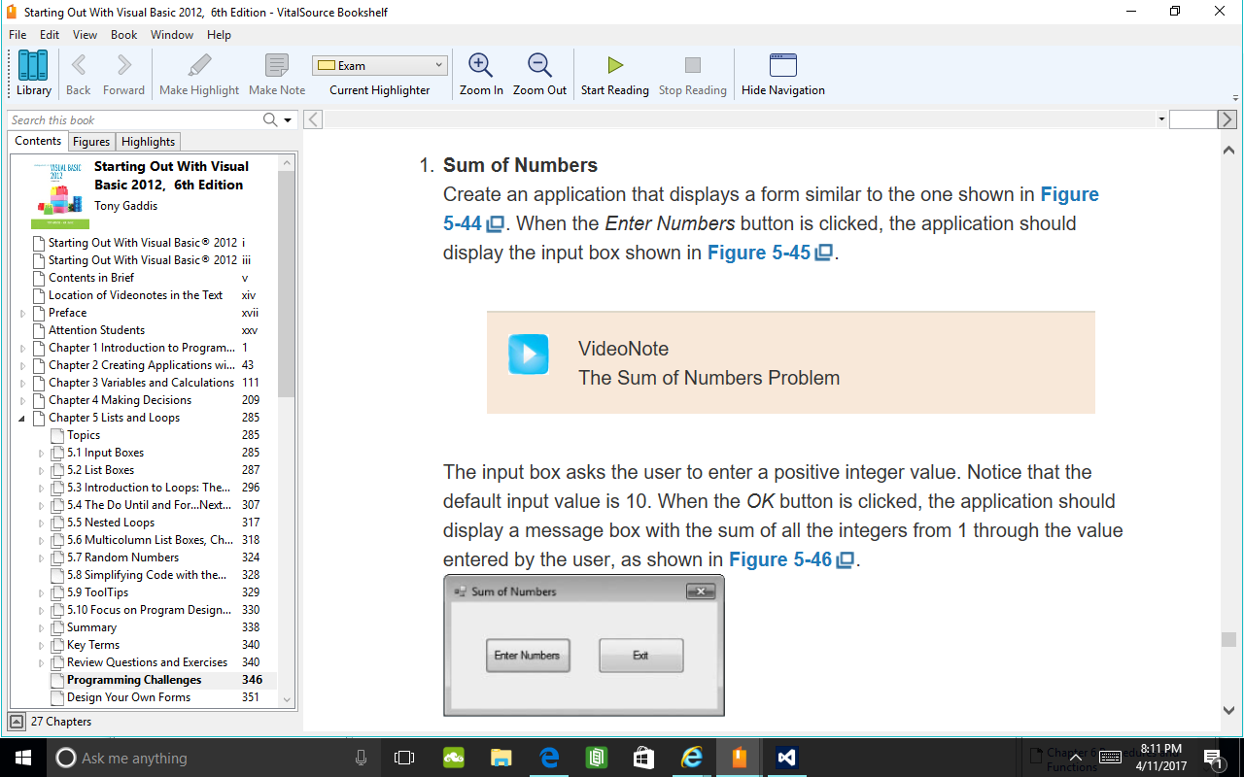Open Review Questions and Exercises entry
The image size is (1244, 777).
147,662
